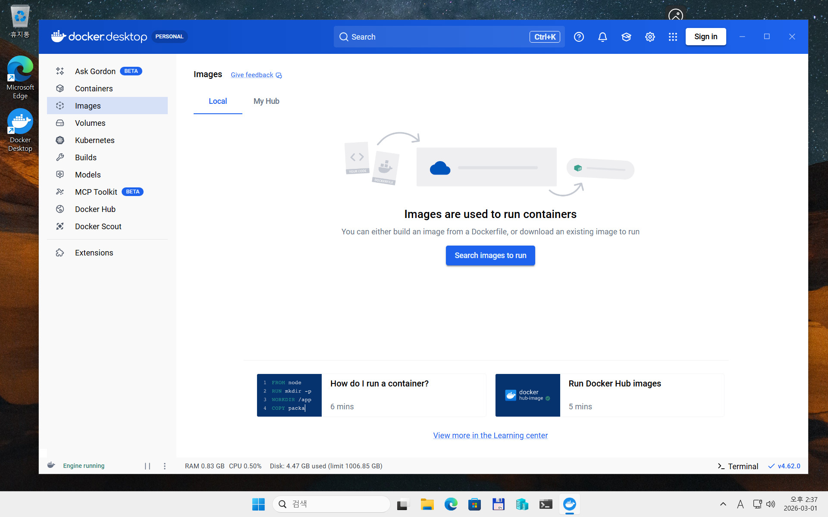This screenshot has width=828, height=517.
Task: Click the Ctrl+K shortcut badge
Action: [545, 37]
